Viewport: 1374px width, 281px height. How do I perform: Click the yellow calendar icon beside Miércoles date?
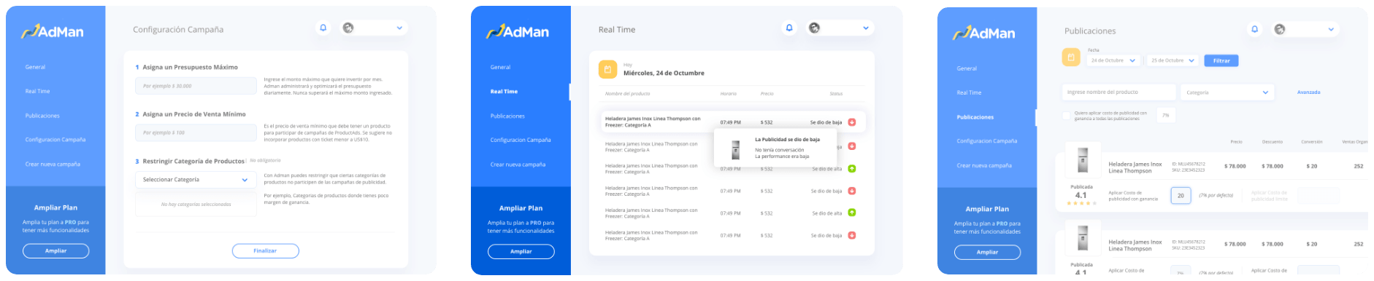[x=607, y=69]
